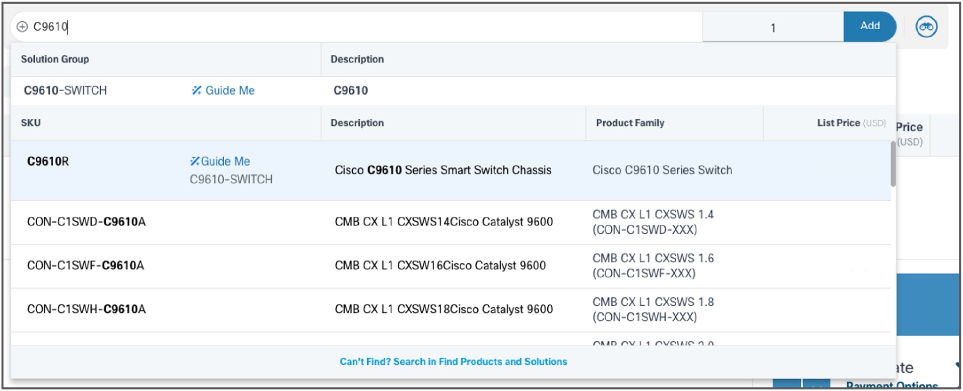Viewport: 963px width, 391px height.
Task: Click product family CMB CX L1 CXSWS 1.8
Action: pyautogui.click(x=653, y=309)
